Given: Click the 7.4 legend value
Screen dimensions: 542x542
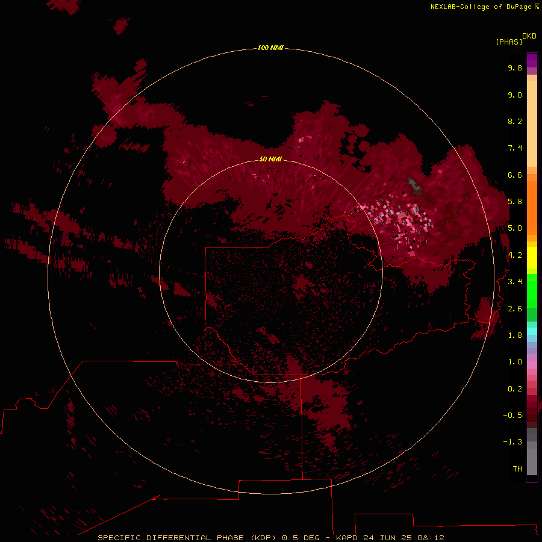Looking at the screenshot, I should (515, 148).
